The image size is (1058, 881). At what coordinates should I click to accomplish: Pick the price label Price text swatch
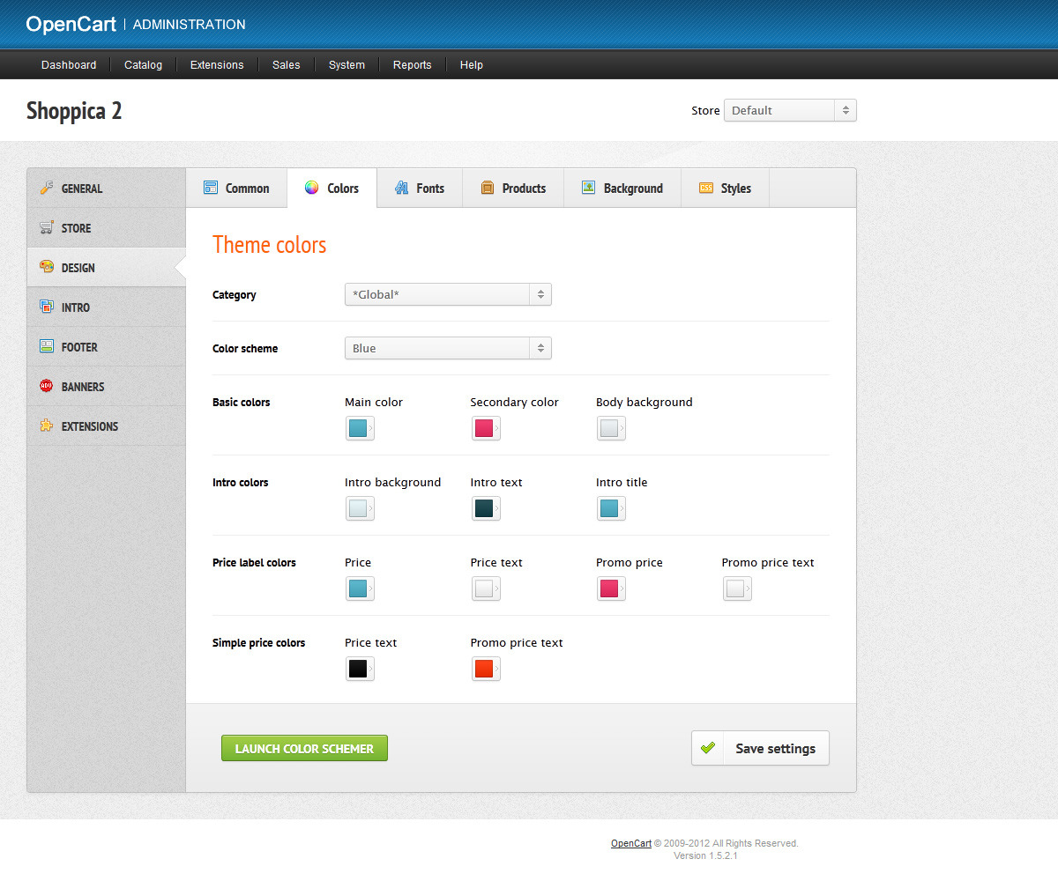486,589
